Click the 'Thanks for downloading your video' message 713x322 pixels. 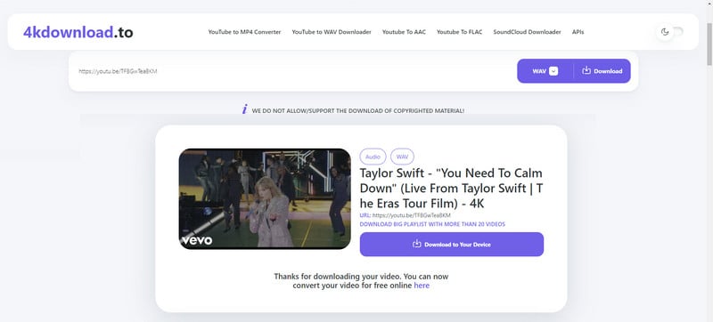click(x=361, y=281)
